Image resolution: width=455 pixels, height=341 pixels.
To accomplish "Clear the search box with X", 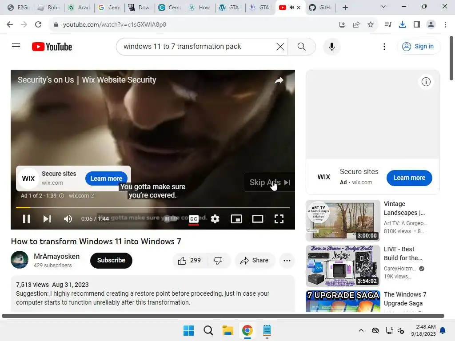I will coord(280,46).
